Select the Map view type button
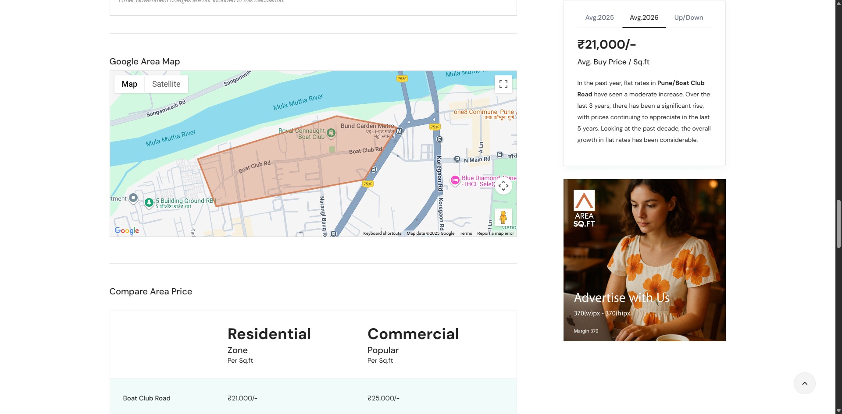This screenshot has width=842, height=414. coord(129,84)
